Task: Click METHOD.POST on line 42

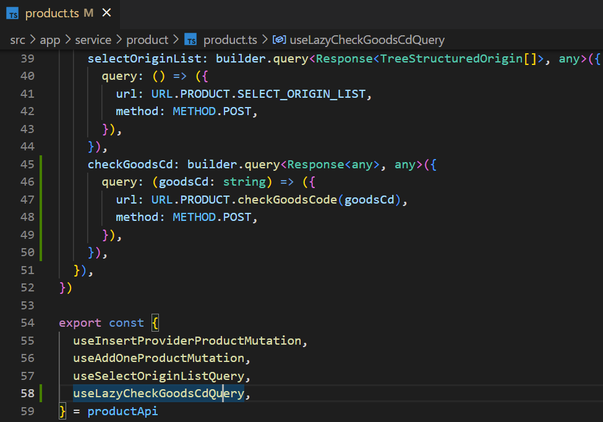Action: 212,111
